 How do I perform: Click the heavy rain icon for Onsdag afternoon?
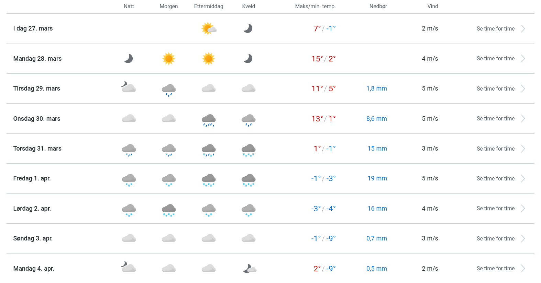[x=209, y=120]
